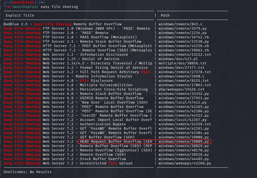Click the 'searchsploit easy file sharing' command text

click(45, 7)
